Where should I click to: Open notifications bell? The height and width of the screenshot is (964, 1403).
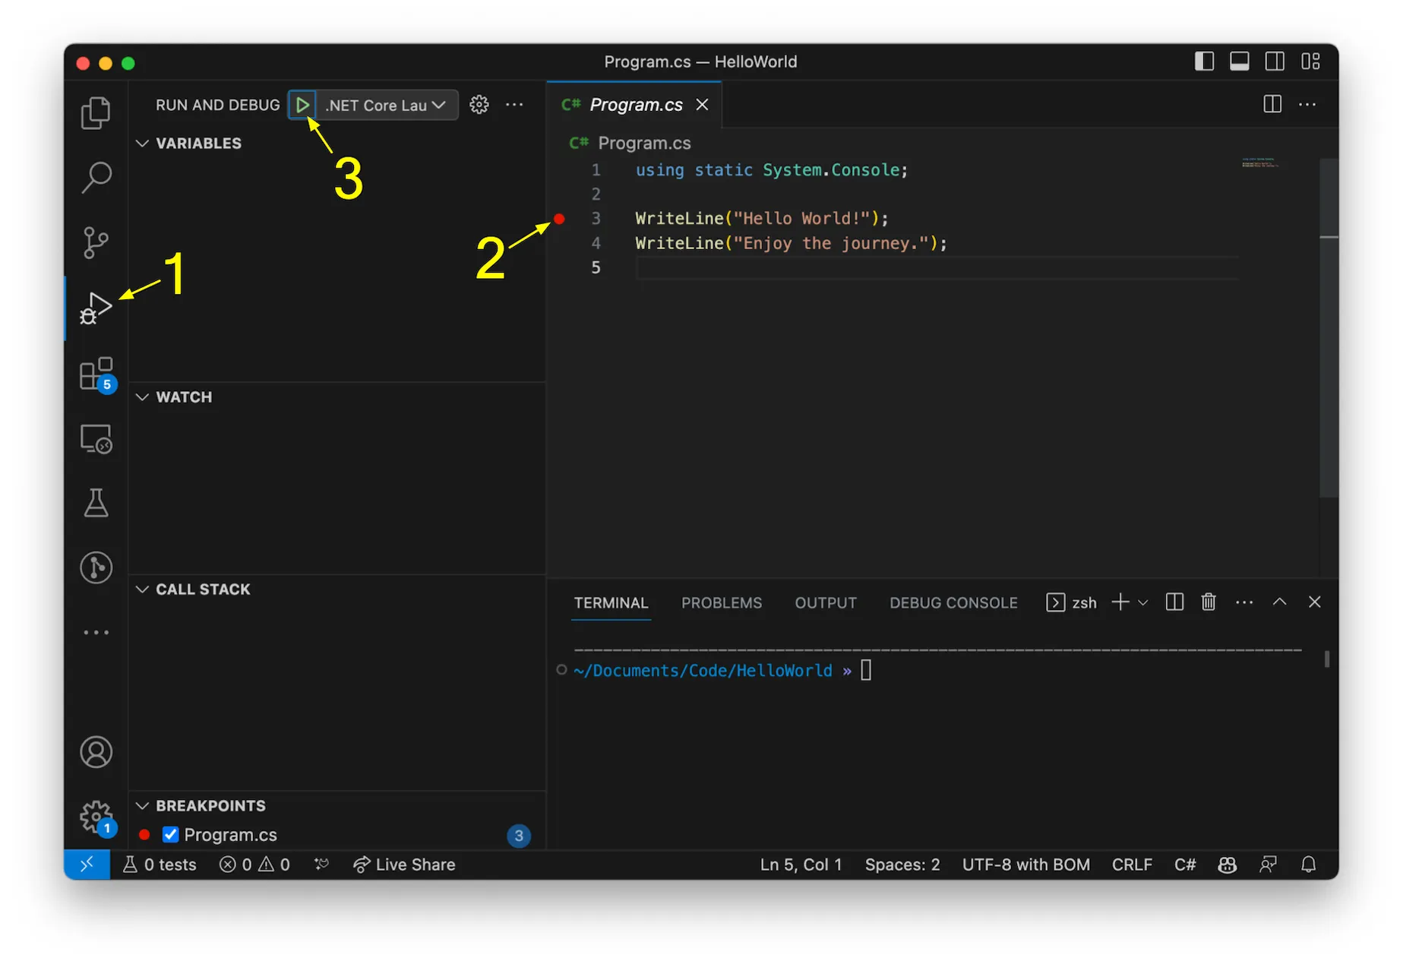[x=1308, y=864]
